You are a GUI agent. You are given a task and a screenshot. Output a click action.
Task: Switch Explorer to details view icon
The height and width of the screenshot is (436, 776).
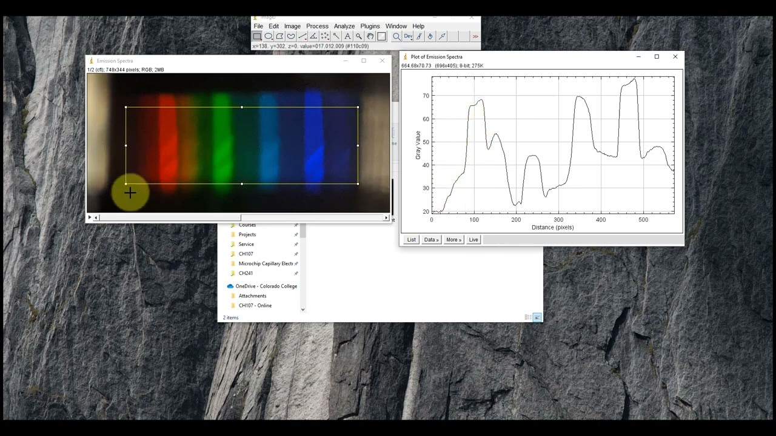(528, 317)
